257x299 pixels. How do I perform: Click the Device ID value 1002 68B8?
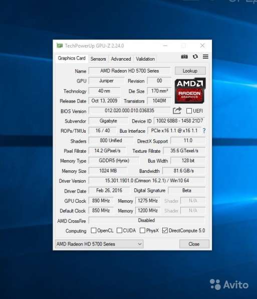pos(179,121)
